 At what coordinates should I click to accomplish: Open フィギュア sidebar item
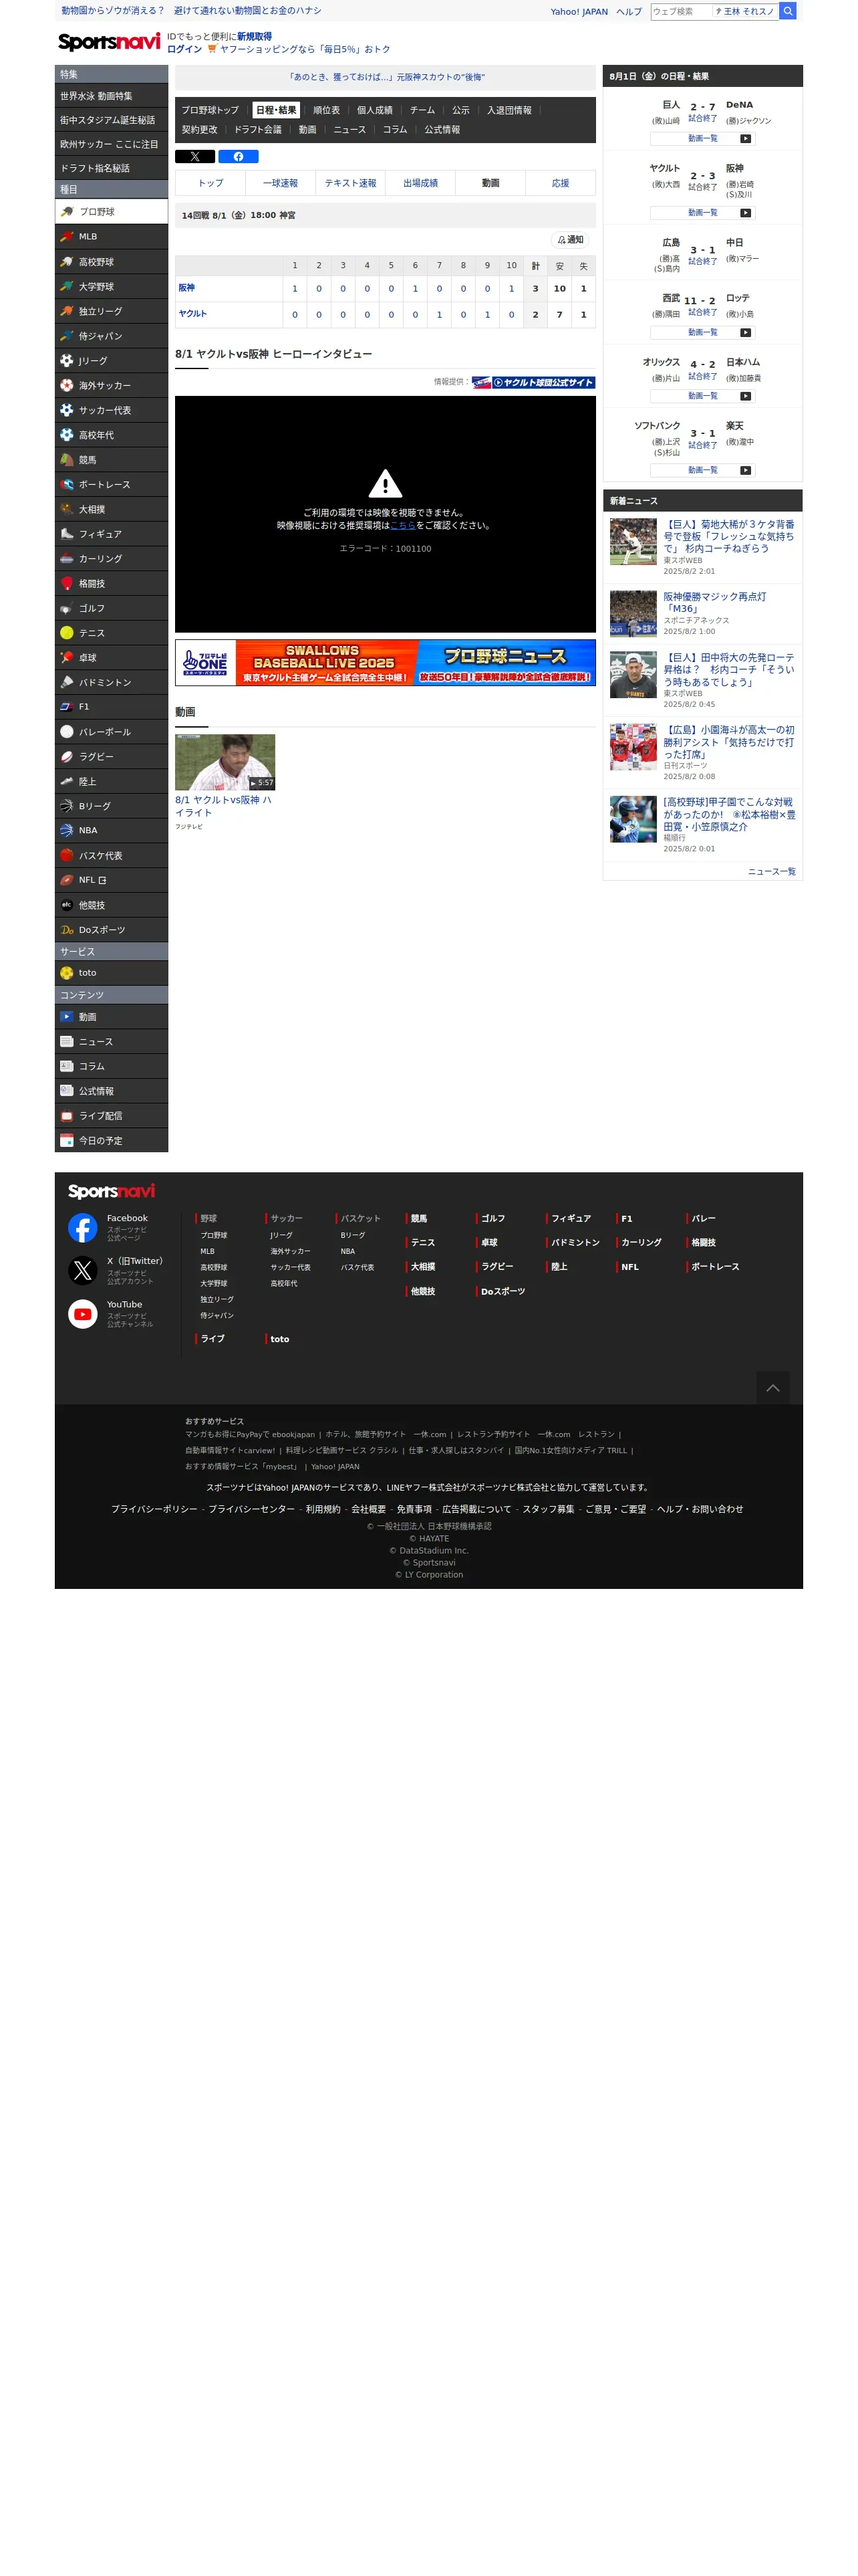(x=111, y=534)
